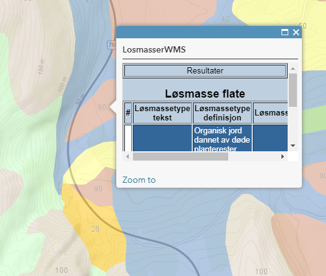Select the Resultater header cell
Screen dimensions: 326x276
205,71
